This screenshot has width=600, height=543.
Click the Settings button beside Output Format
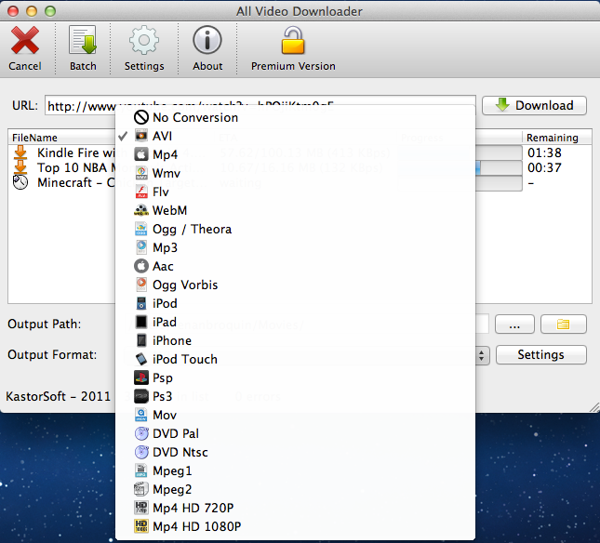(541, 354)
